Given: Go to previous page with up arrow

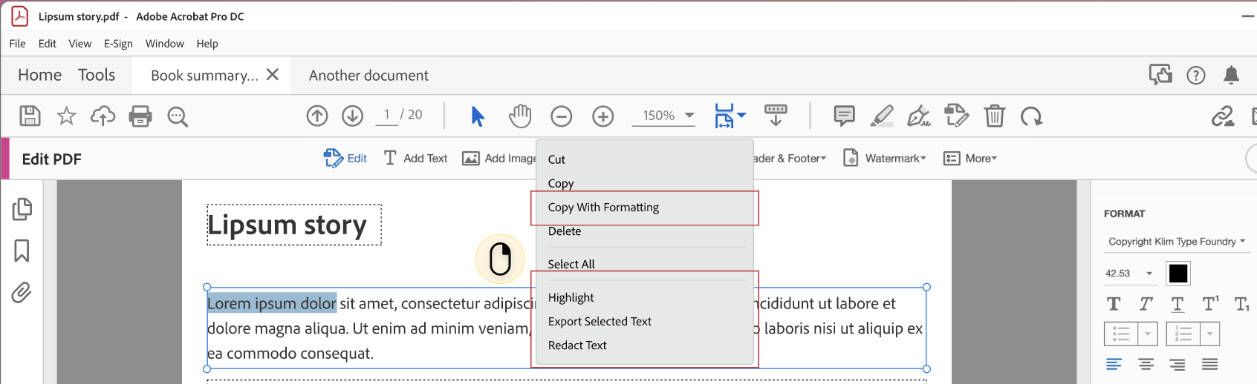Looking at the screenshot, I should (x=317, y=116).
